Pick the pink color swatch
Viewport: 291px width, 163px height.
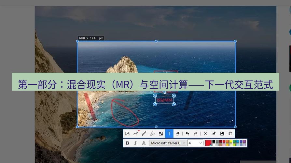224,145
